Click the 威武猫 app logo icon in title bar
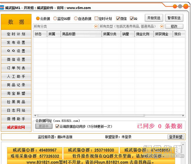 (2, 7)
